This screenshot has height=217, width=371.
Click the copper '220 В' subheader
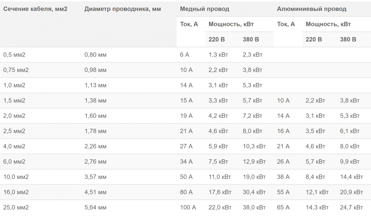point(217,39)
